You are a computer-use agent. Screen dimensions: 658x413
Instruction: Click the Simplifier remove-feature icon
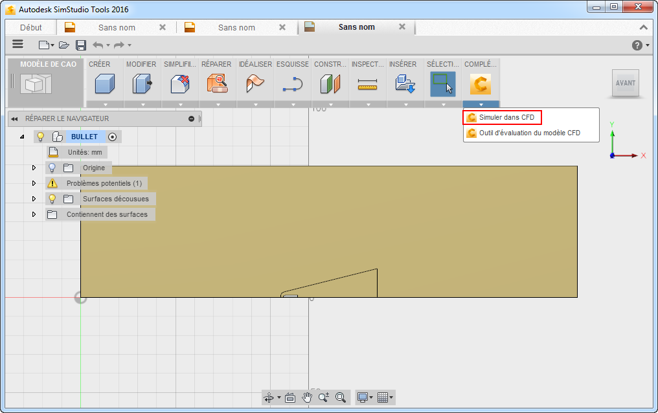[180, 84]
